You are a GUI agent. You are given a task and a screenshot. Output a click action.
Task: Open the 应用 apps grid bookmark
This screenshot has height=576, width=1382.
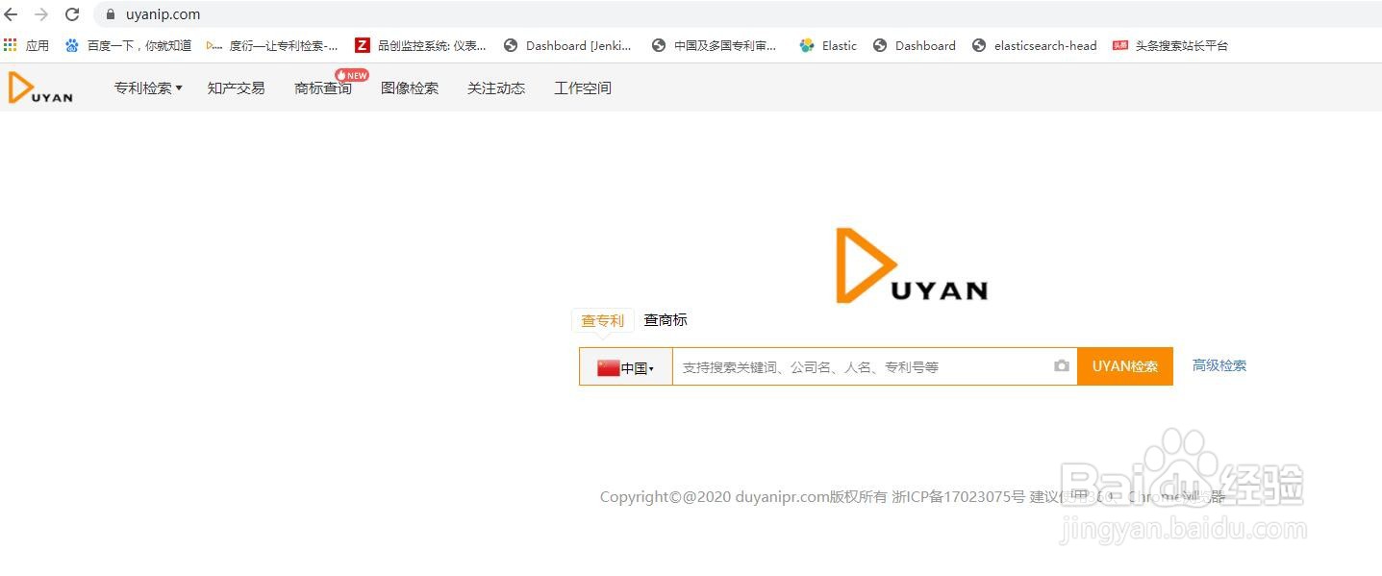pos(27,45)
